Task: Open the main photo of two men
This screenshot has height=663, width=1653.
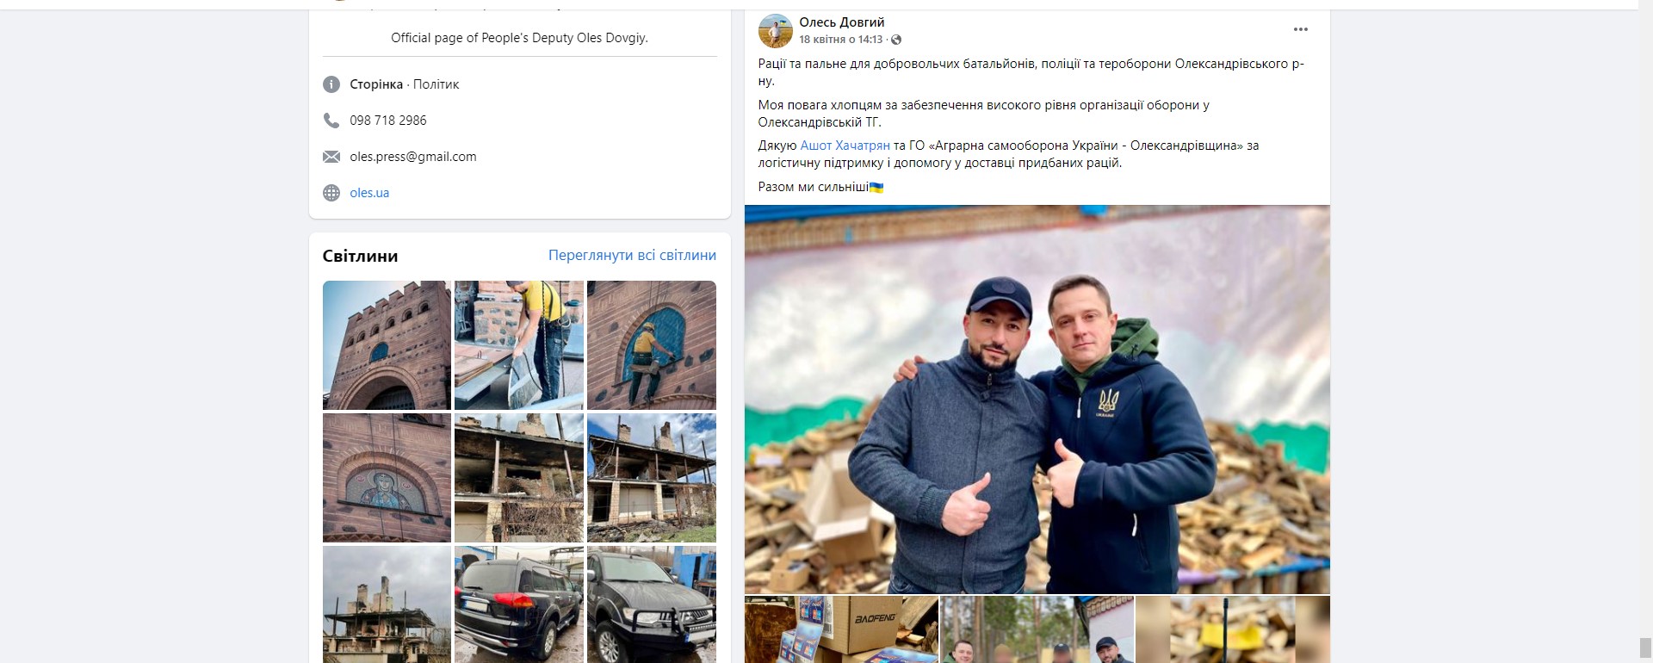Action: click(x=1037, y=400)
